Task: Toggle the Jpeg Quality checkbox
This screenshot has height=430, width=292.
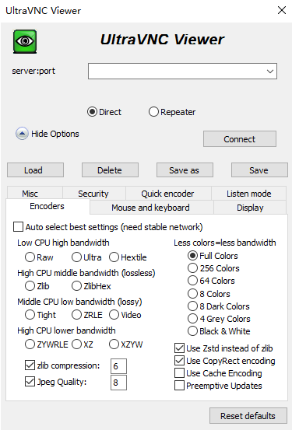Action: (x=30, y=382)
